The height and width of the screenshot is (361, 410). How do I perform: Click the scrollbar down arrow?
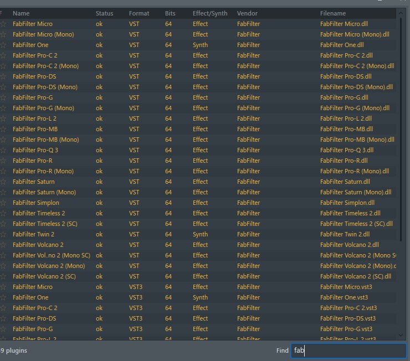click(x=401, y=335)
